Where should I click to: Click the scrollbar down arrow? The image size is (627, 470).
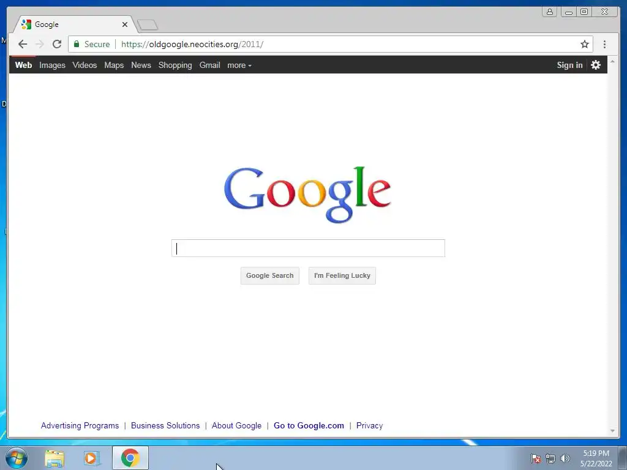(x=612, y=431)
